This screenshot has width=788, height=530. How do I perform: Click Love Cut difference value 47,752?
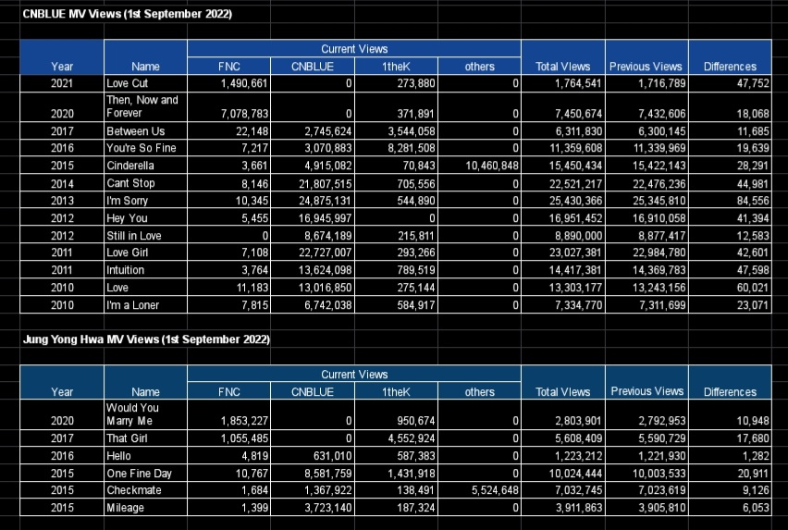click(x=731, y=83)
